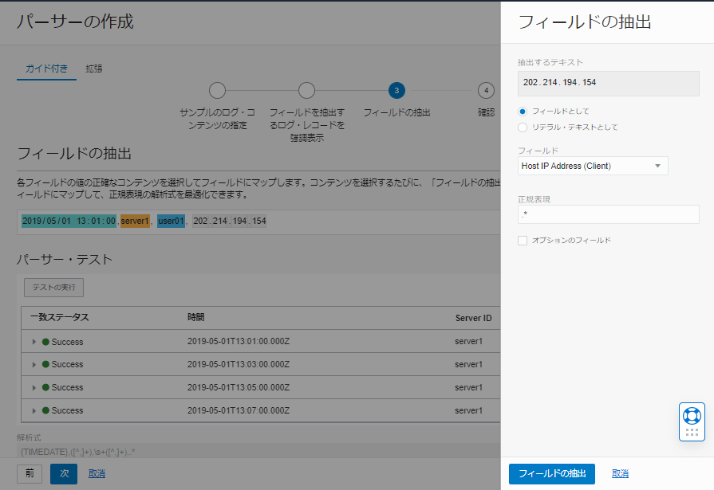Select the 確認 step circle in the wizard progress
This screenshot has width=714, height=490.
[x=485, y=91]
